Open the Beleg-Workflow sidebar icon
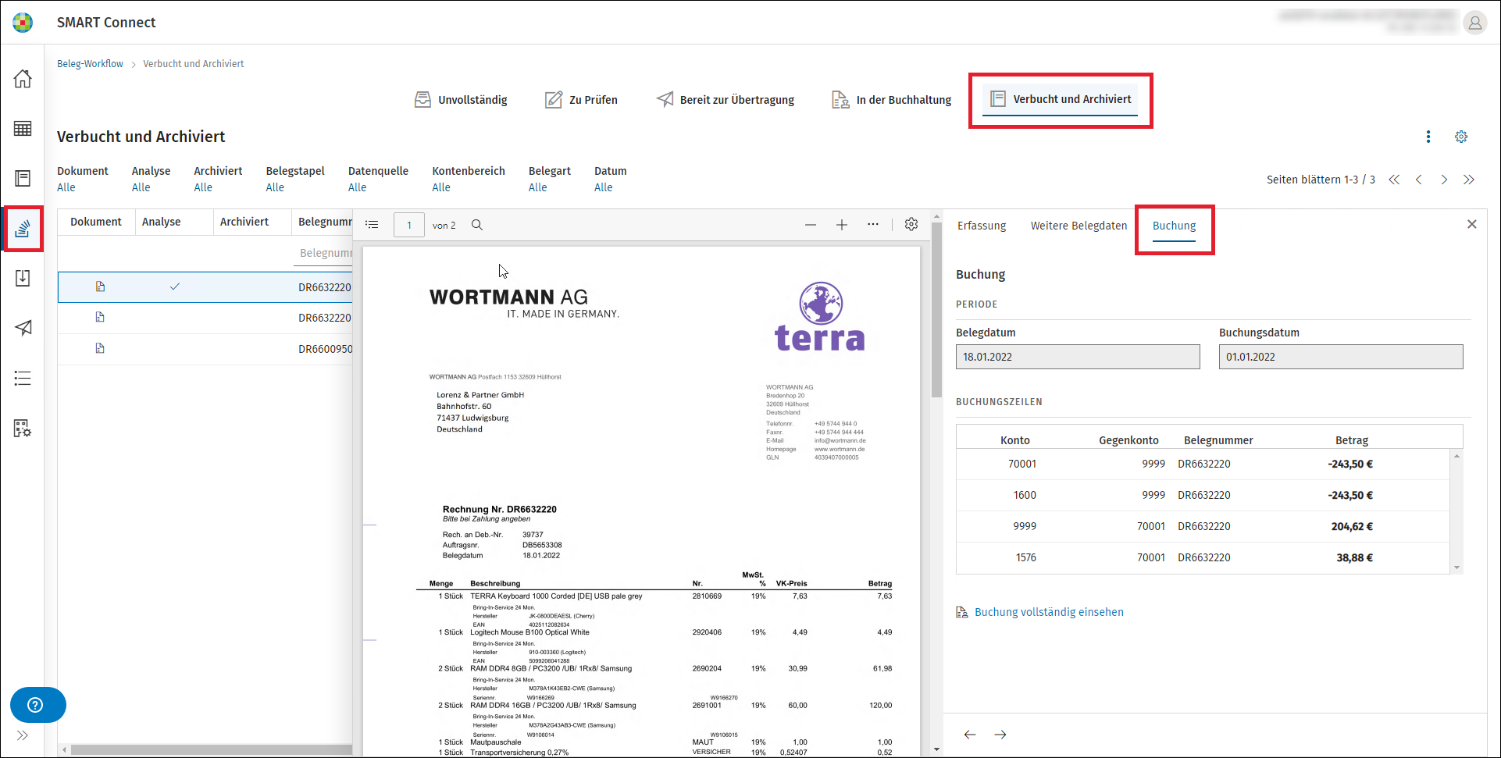 point(23,229)
